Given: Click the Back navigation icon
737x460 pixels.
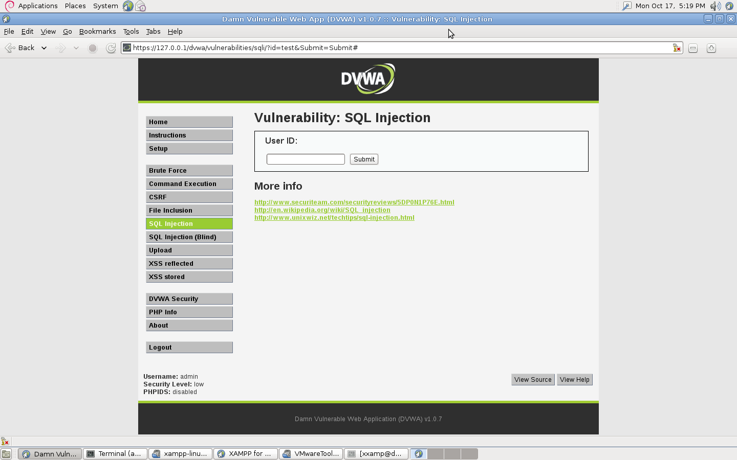Looking at the screenshot, I should tap(9, 48).
